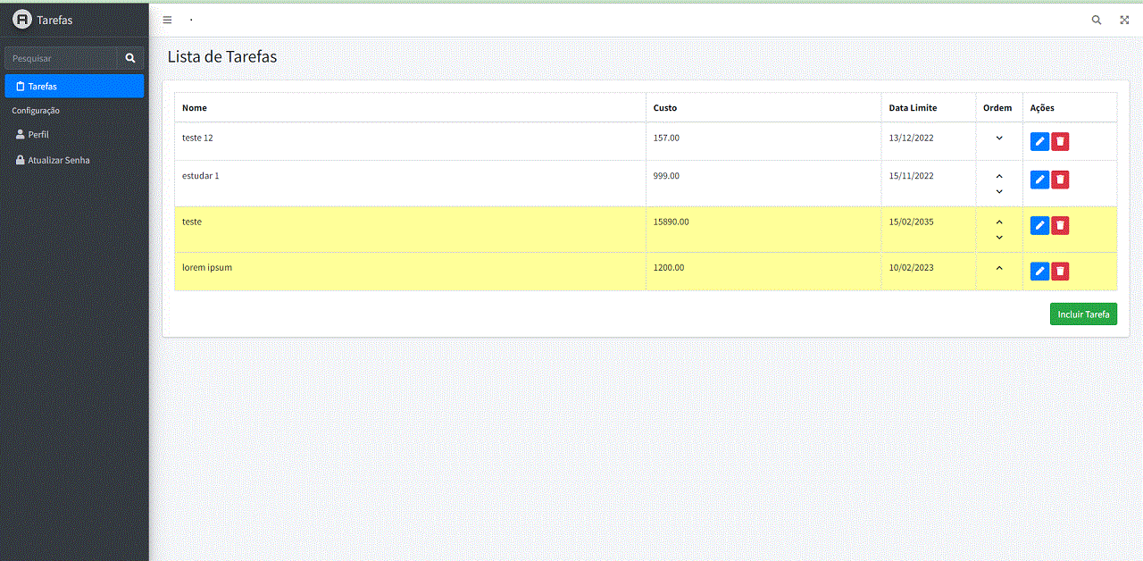Image resolution: width=1143 pixels, height=561 pixels.
Task: Click the date 13/12/2022
Action: tap(911, 138)
